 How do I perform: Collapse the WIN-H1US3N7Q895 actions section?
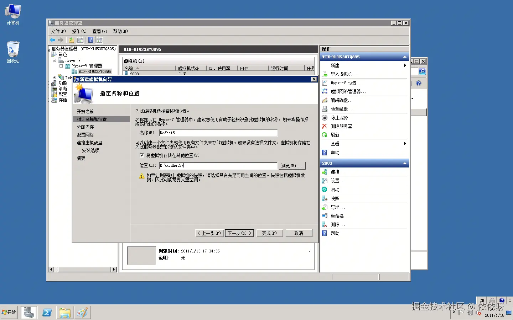[405, 57]
